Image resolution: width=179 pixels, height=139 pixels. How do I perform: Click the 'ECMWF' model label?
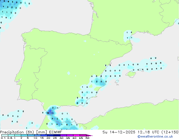point(56,132)
